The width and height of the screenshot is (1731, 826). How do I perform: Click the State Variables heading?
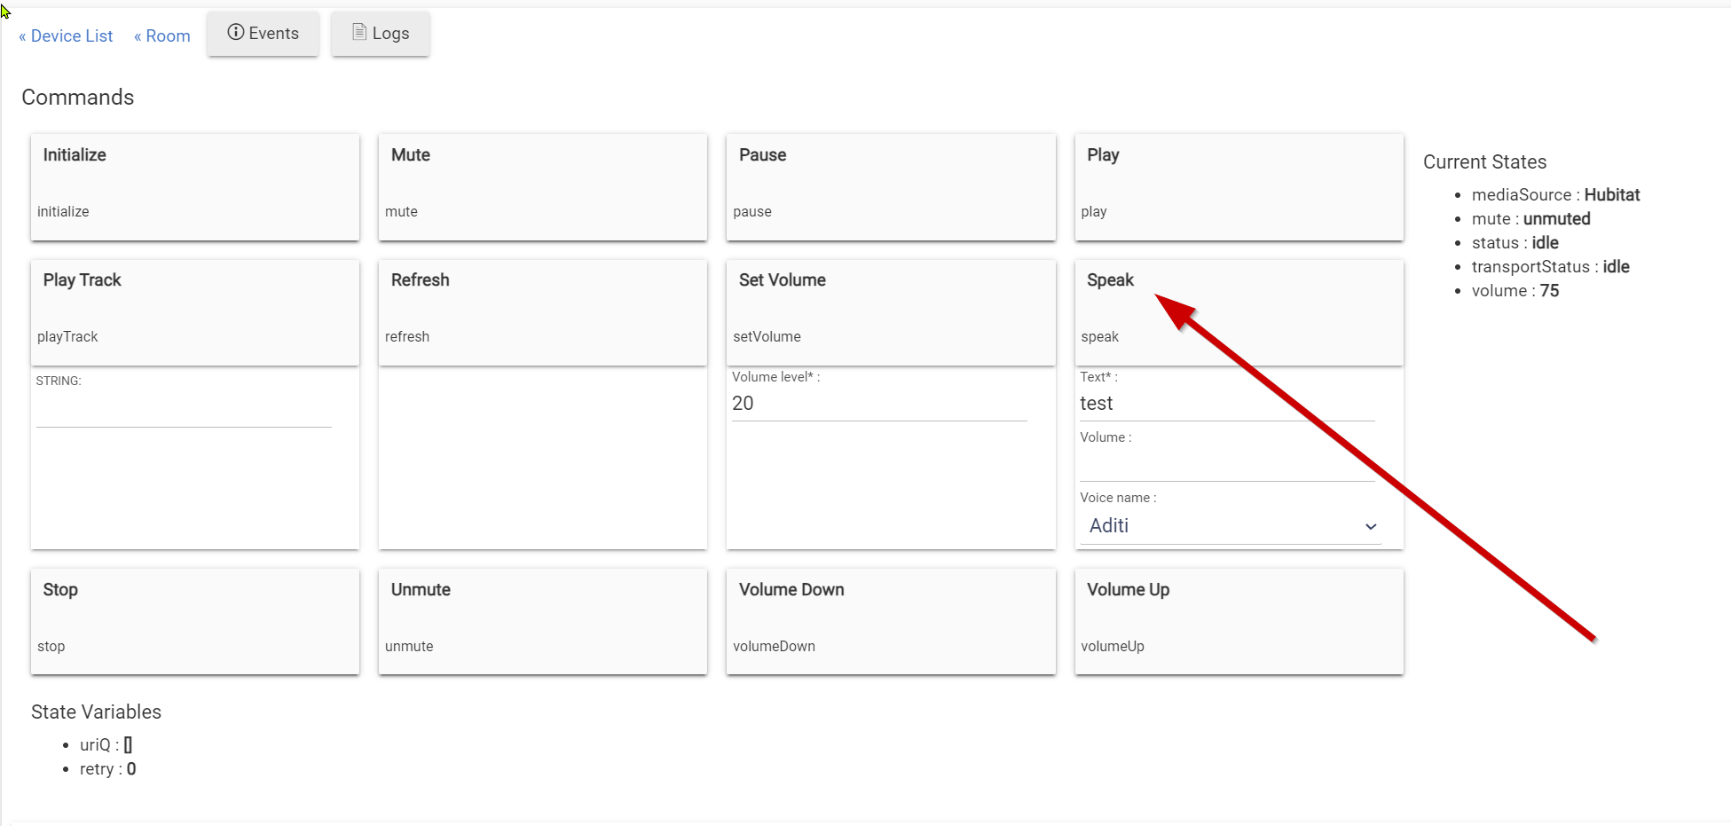96,712
